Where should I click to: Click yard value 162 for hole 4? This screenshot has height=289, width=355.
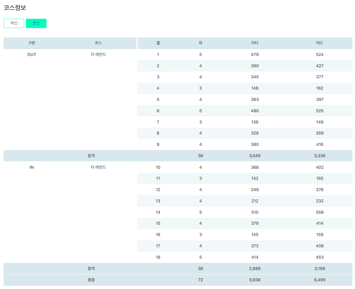320,88
